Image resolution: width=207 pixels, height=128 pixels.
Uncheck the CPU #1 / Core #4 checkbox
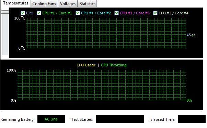pos(155,13)
